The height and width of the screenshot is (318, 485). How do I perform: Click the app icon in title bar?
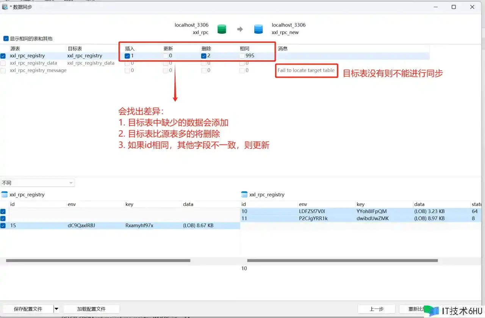(x=5, y=7)
